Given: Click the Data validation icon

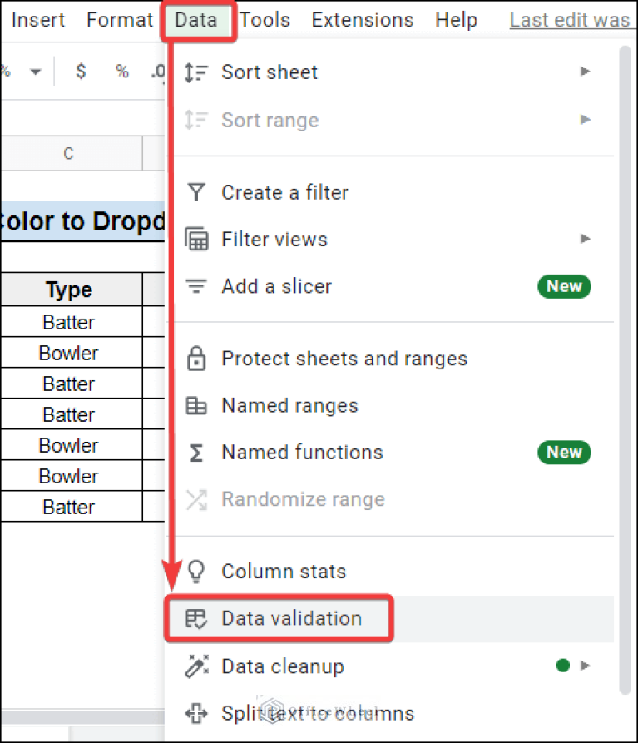Looking at the screenshot, I should pyautogui.click(x=196, y=618).
